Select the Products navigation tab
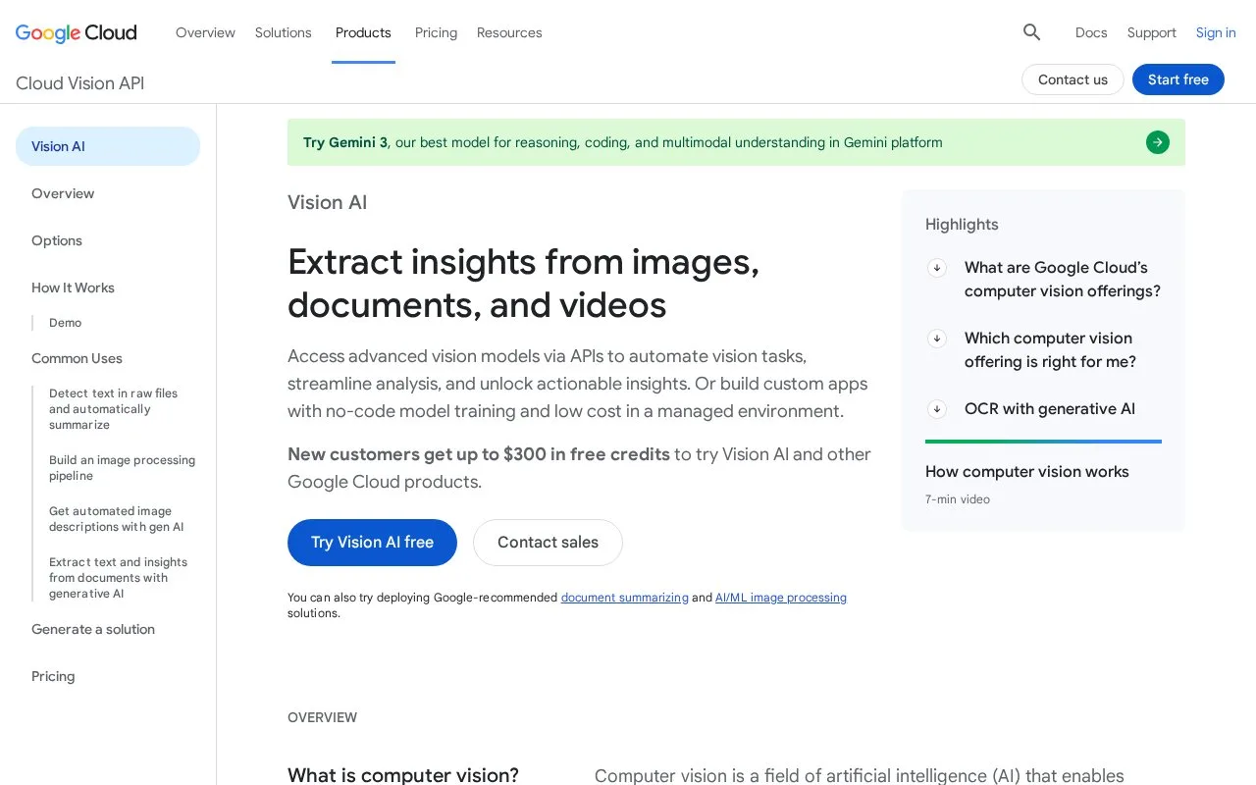The width and height of the screenshot is (1256, 785). 363,32
